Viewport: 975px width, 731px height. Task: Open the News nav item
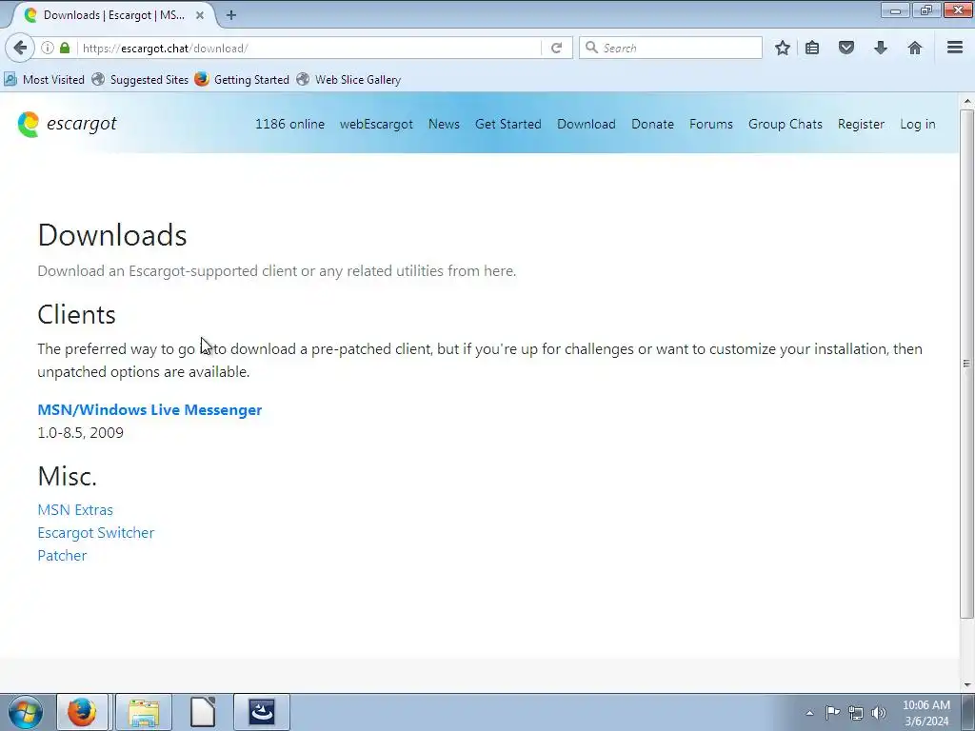click(444, 125)
